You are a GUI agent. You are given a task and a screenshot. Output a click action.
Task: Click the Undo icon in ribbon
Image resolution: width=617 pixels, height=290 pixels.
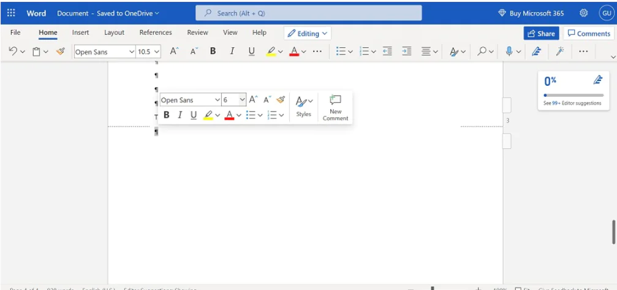coord(13,51)
